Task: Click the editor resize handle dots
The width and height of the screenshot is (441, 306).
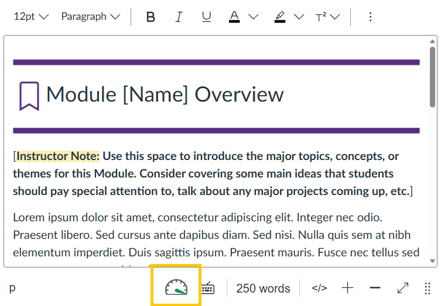Action: click(x=428, y=288)
